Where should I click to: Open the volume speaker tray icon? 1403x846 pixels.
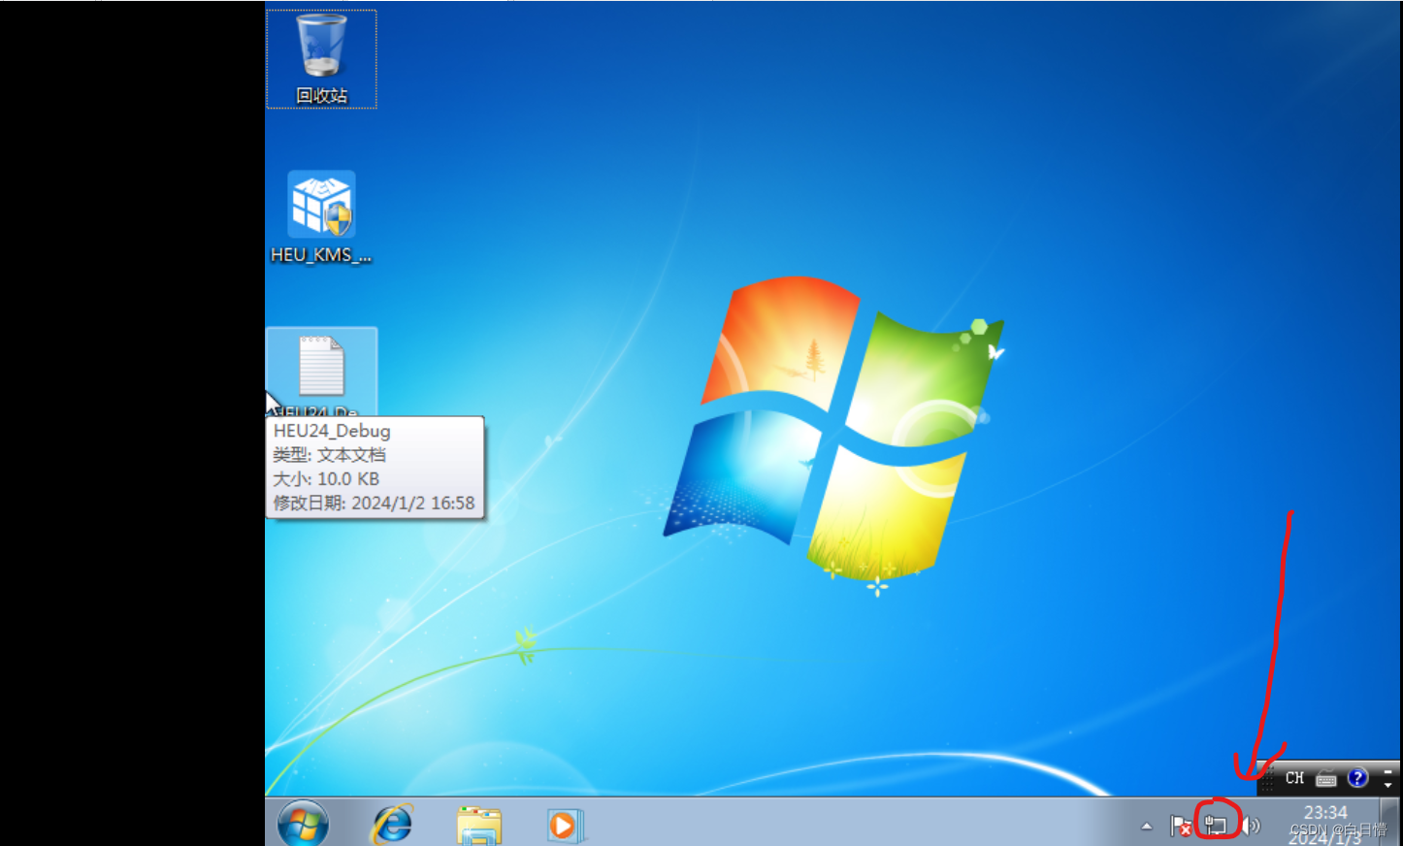[1252, 826]
